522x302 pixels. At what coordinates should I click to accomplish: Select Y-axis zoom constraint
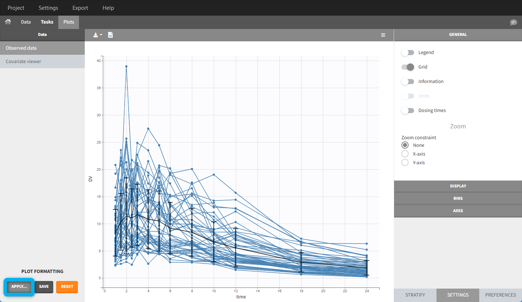pyautogui.click(x=405, y=163)
